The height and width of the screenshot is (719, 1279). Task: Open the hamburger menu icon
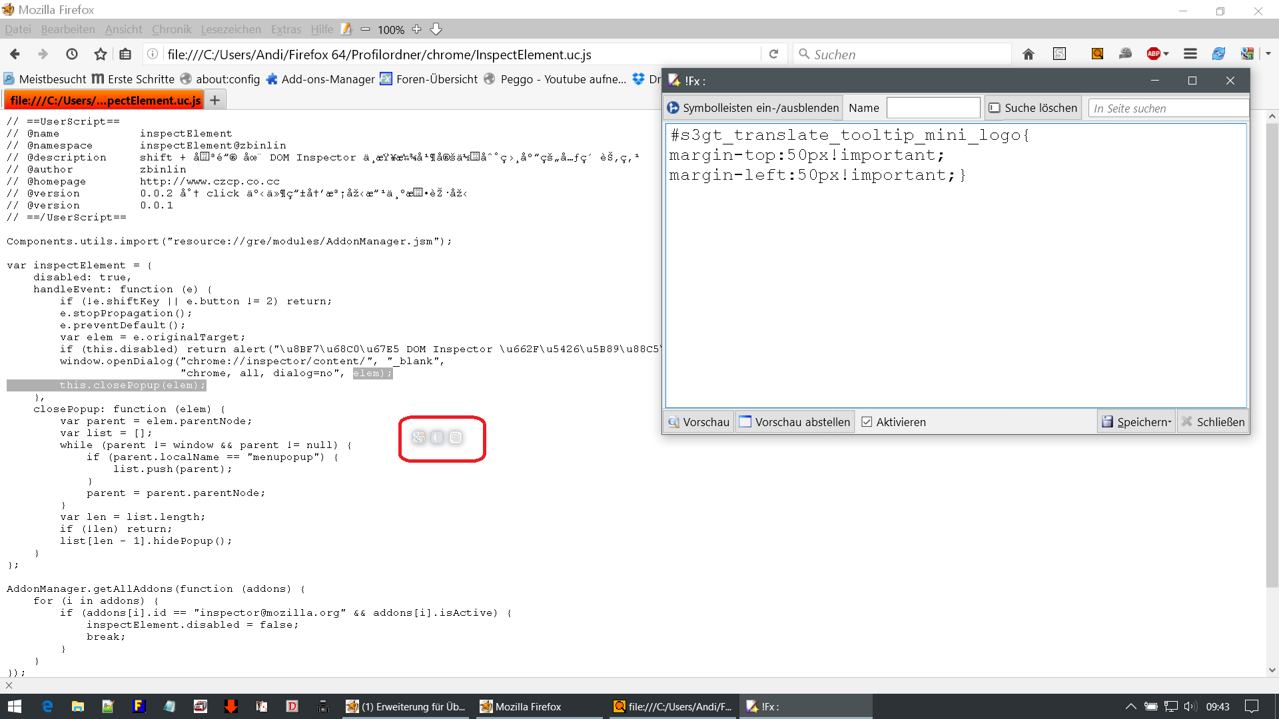(1190, 55)
